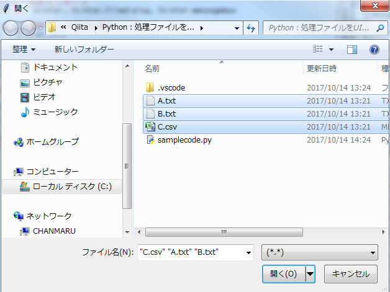This screenshot has width=390, height=292.
Task: Select ローカル ディスク (C:) in navigation pane
Action: [x=61, y=187]
